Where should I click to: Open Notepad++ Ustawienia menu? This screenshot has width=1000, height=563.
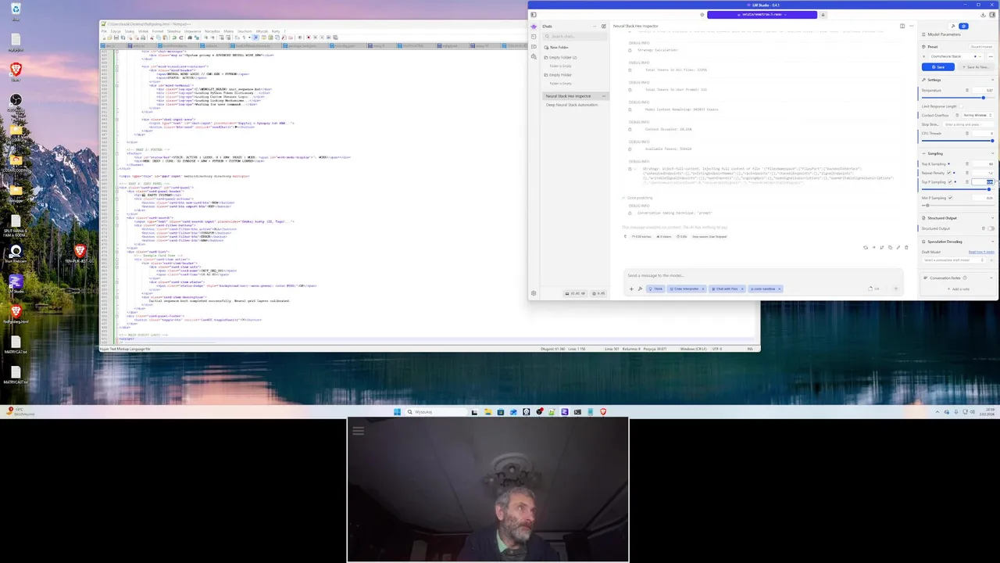pos(192,31)
